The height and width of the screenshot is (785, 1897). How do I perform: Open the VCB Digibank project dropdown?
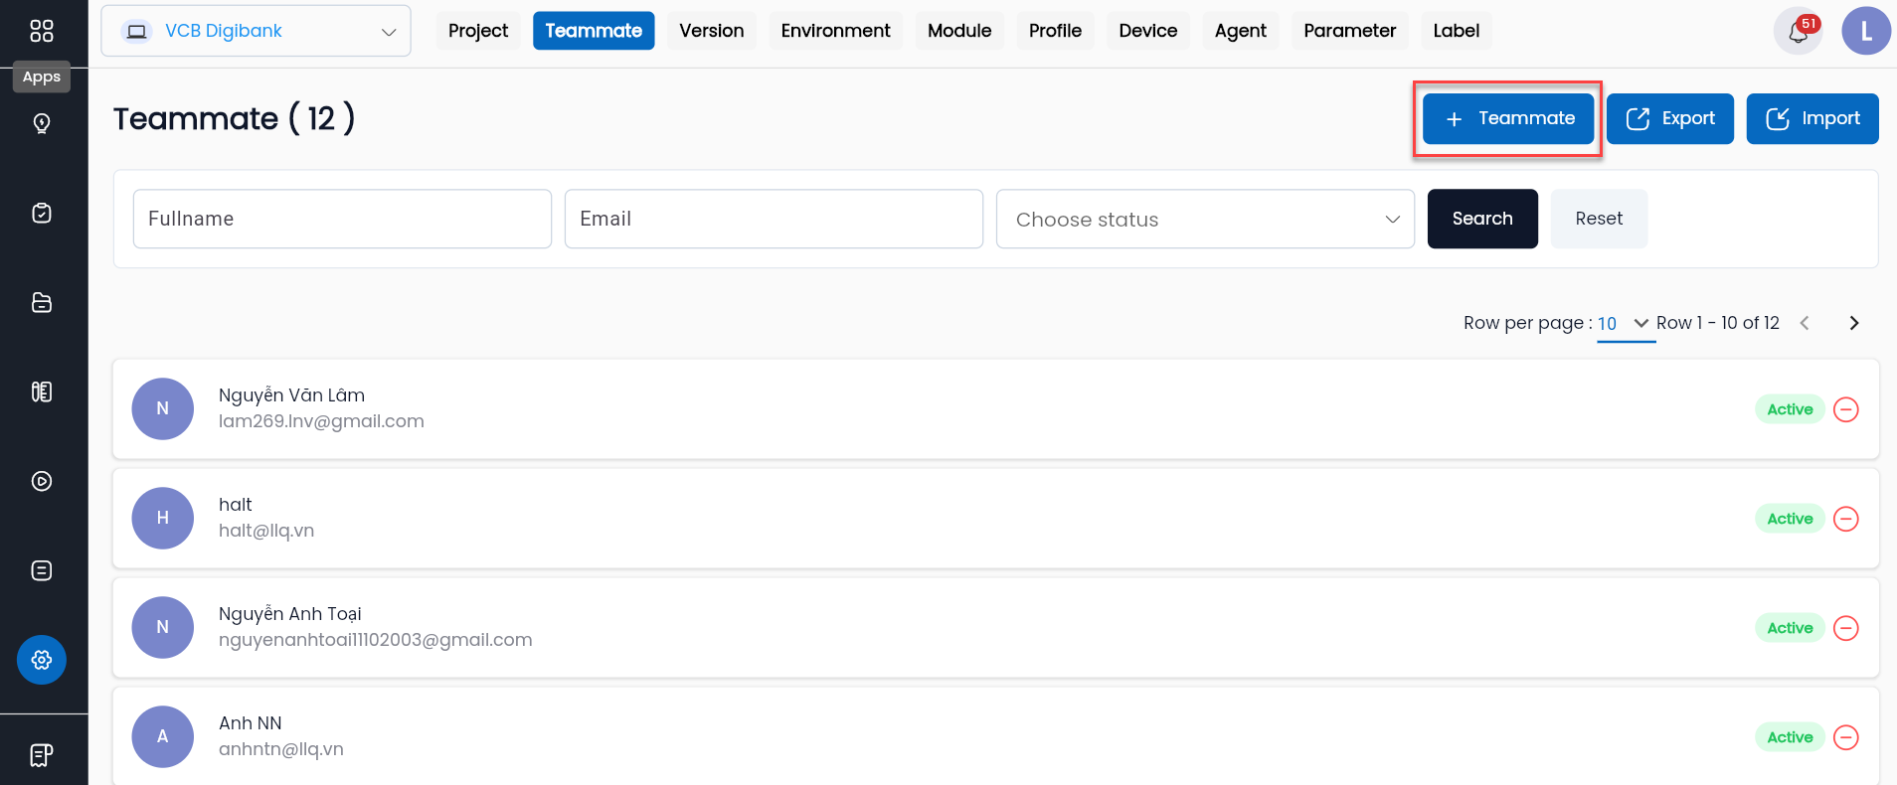[256, 31]
